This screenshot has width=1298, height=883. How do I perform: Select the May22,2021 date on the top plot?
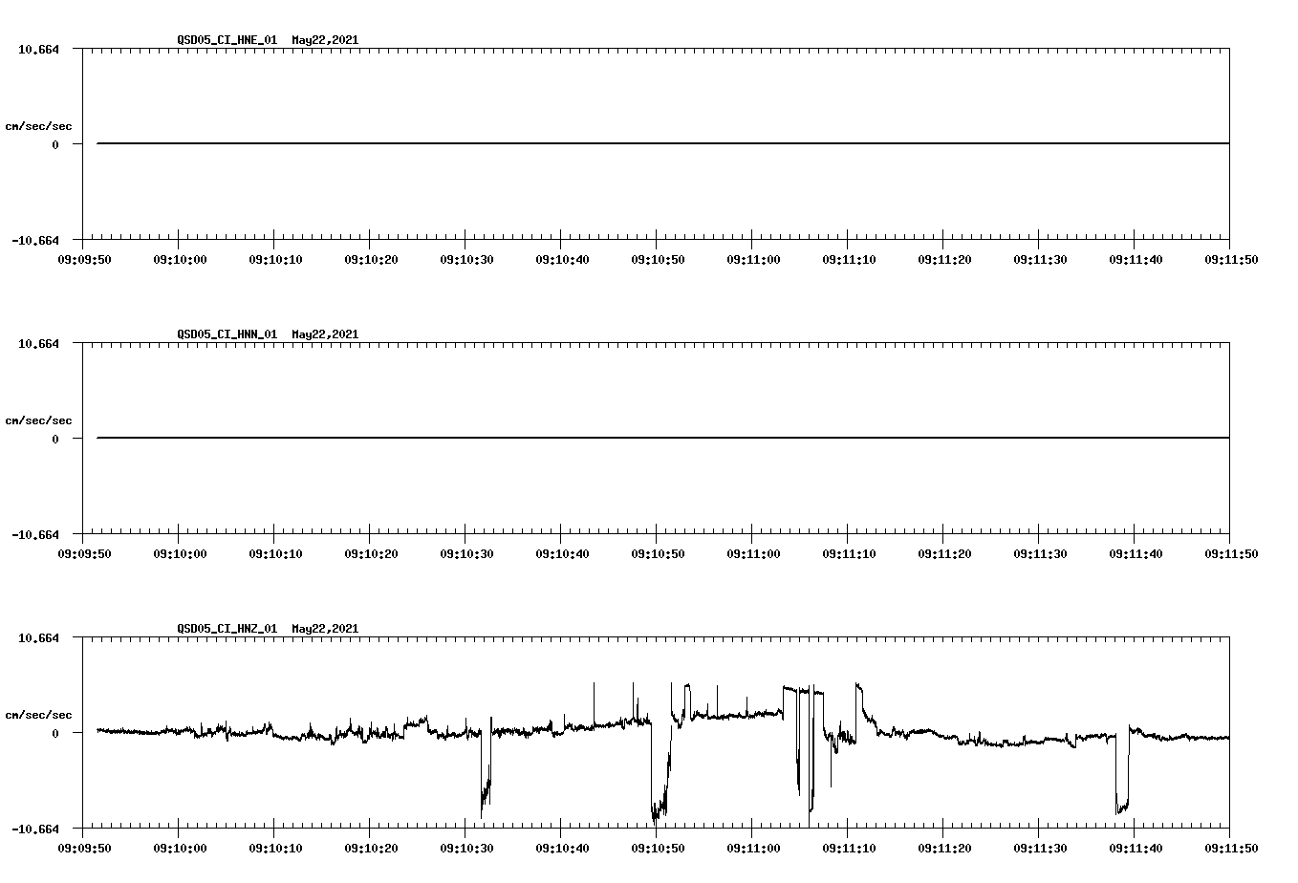click(325, 40)
